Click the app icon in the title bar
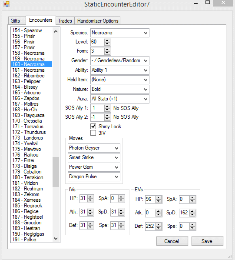235x260 pixels. tap(7, 4)
